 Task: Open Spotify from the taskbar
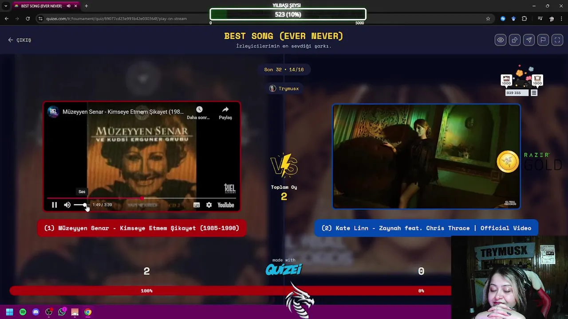(x=23, y=312)
